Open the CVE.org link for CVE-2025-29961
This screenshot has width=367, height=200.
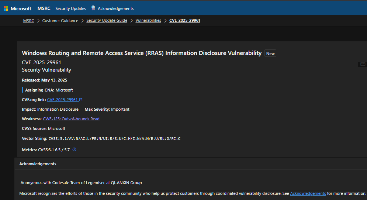click(x=62, y=100)
